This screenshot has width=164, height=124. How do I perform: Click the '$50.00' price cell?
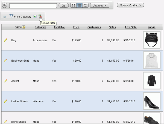(77, 61)
